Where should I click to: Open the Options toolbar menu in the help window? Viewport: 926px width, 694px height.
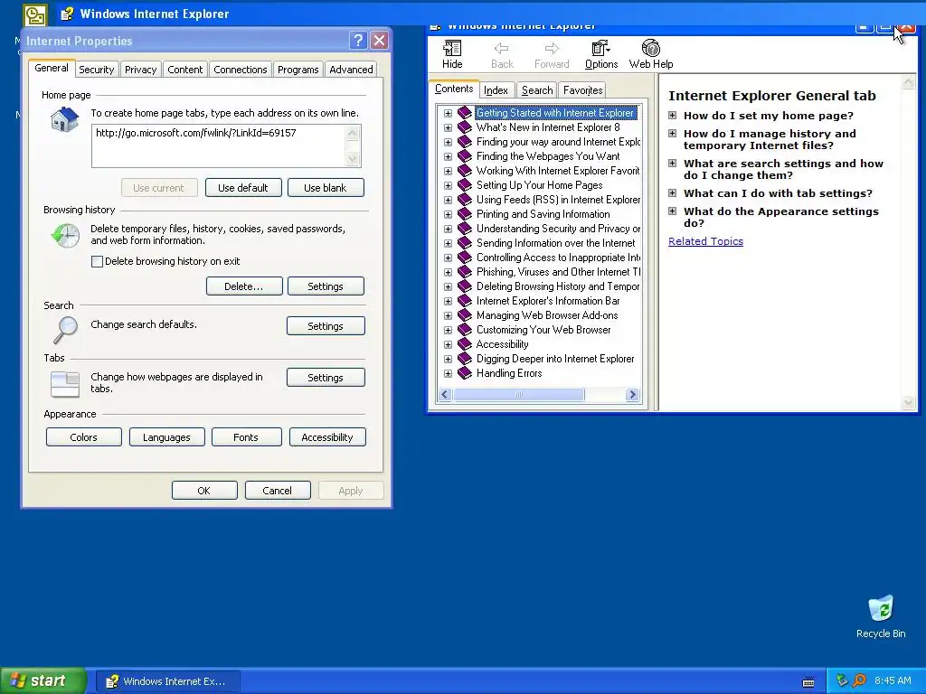(601, 54)
